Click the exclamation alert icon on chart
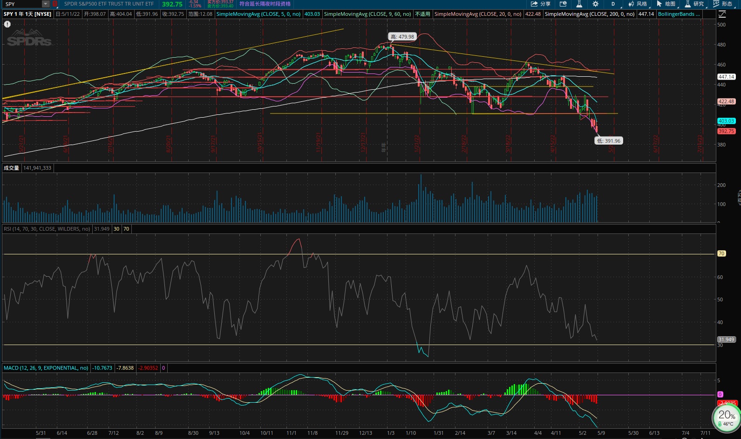Screen dimensions: 741x439 point(7,24)
